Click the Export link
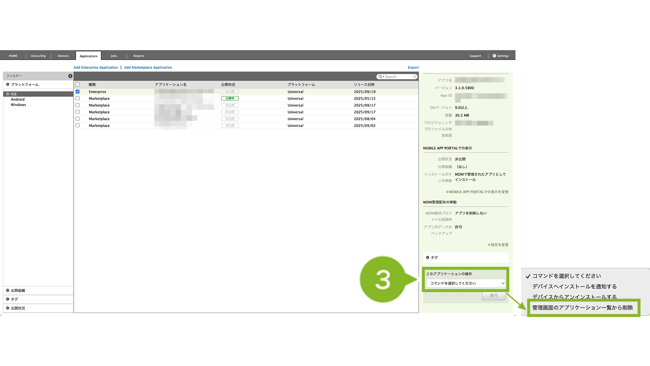The width and height of the screenshot is (650, 366). tap(413, 68)
